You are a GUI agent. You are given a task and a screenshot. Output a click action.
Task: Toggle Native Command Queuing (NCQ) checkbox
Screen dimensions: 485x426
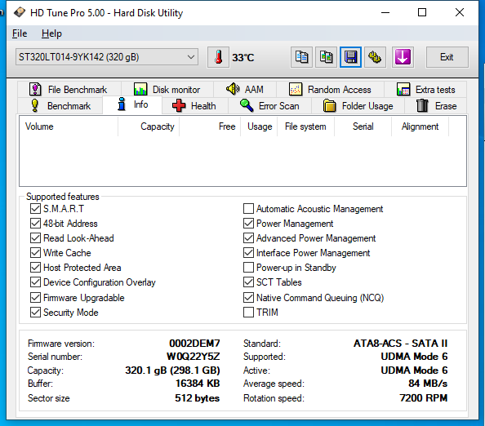[x=248, y=298]
